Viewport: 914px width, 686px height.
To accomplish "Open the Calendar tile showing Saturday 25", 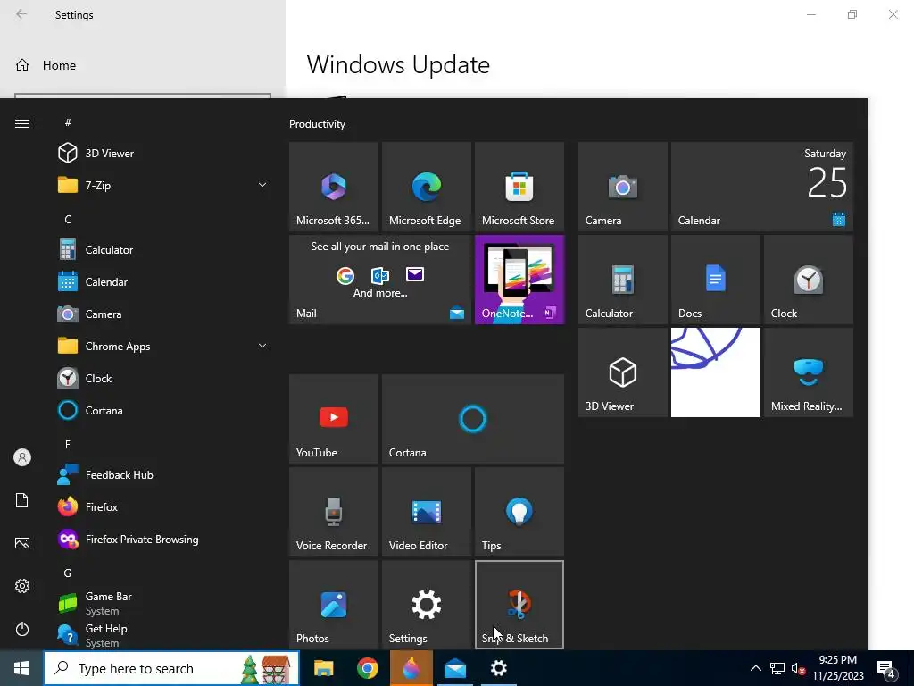I will 762,187.
